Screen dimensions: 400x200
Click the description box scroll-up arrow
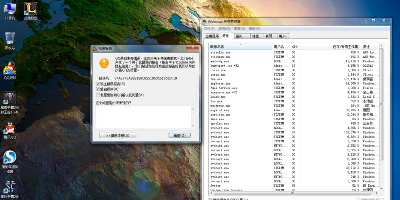[193, 109]
